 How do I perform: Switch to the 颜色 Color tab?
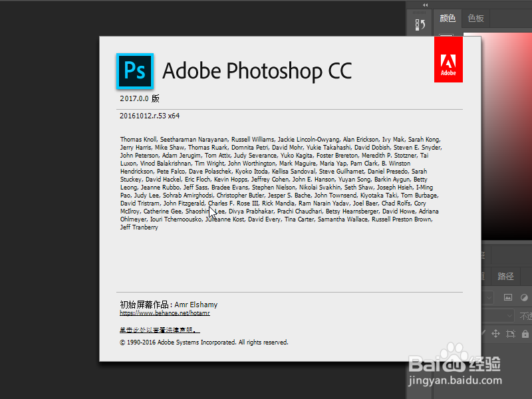[447, 18]
